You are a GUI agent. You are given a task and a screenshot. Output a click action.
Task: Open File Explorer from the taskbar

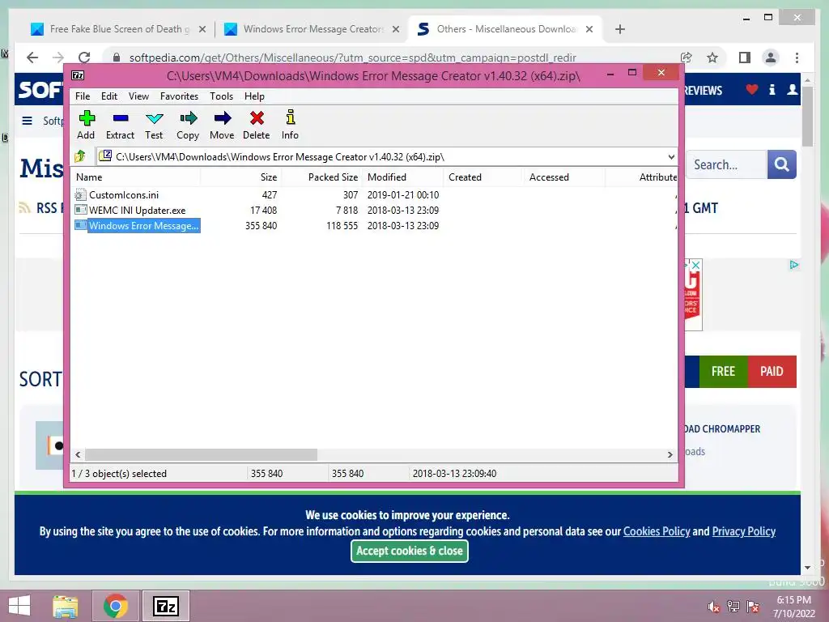pyautogui.click(x=66, y=606)
